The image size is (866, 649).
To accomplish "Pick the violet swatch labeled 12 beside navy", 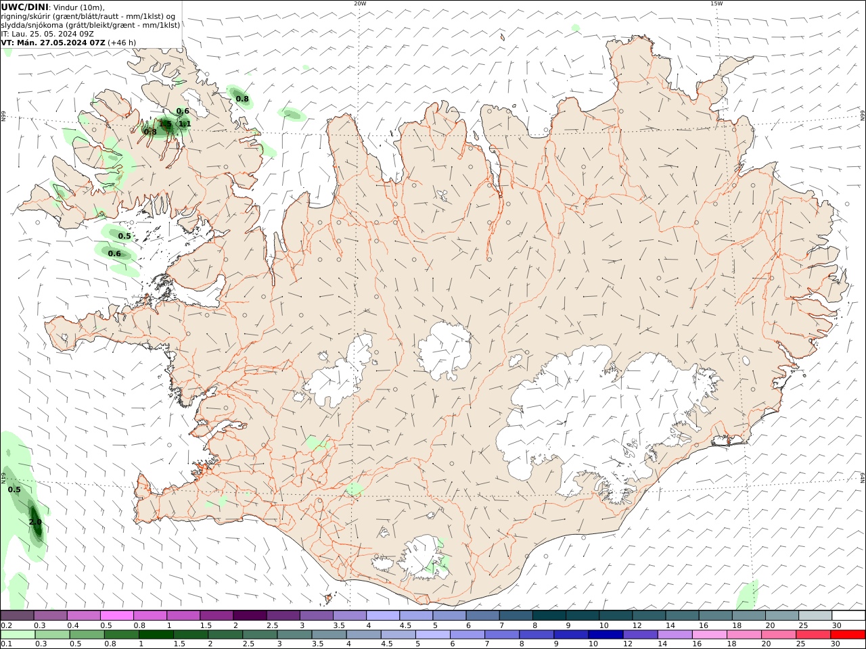I will [640, 635].
